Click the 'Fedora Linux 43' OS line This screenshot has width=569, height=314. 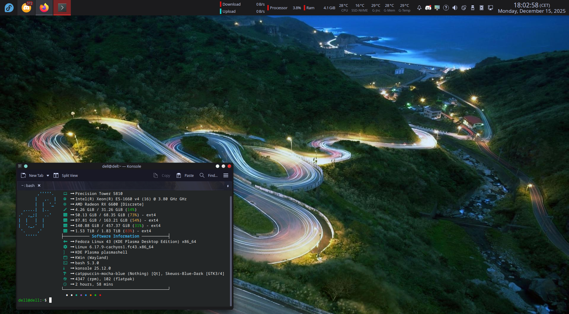(136, 241)
